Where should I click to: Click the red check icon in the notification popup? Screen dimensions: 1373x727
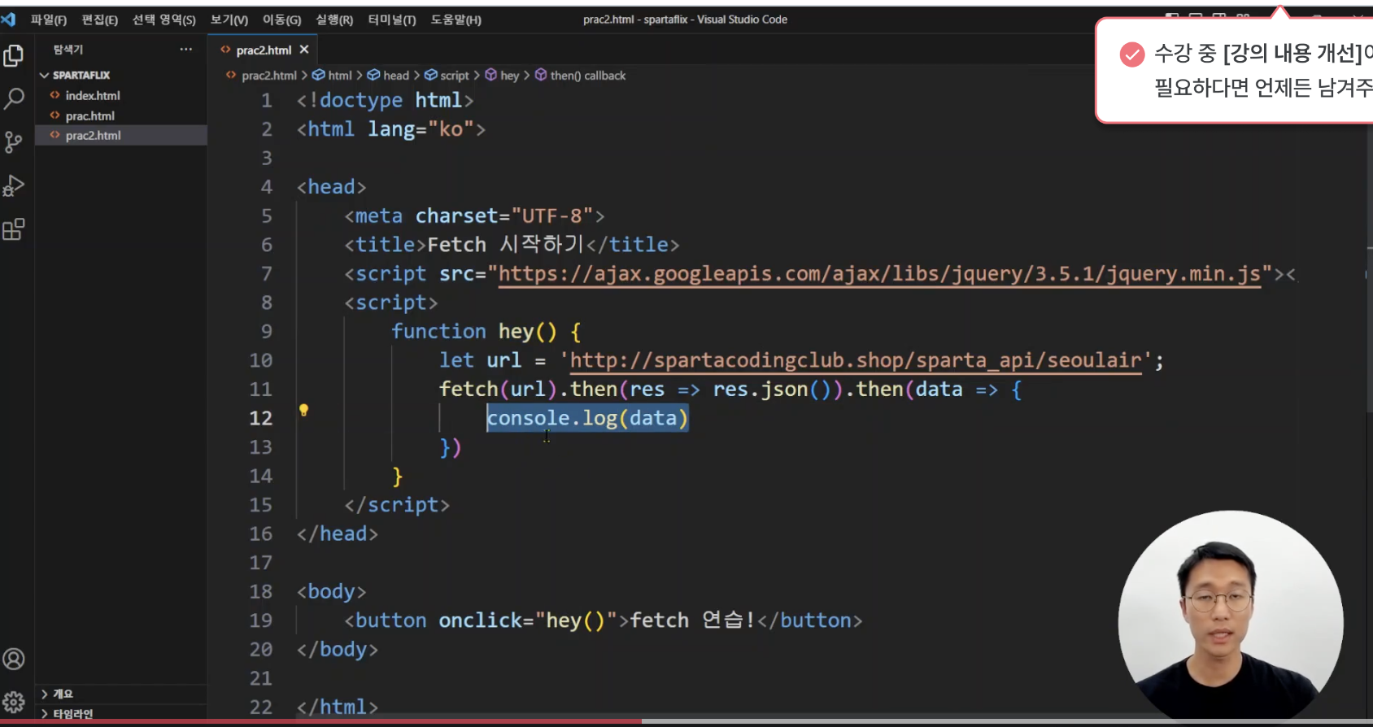pos(1132,54)
